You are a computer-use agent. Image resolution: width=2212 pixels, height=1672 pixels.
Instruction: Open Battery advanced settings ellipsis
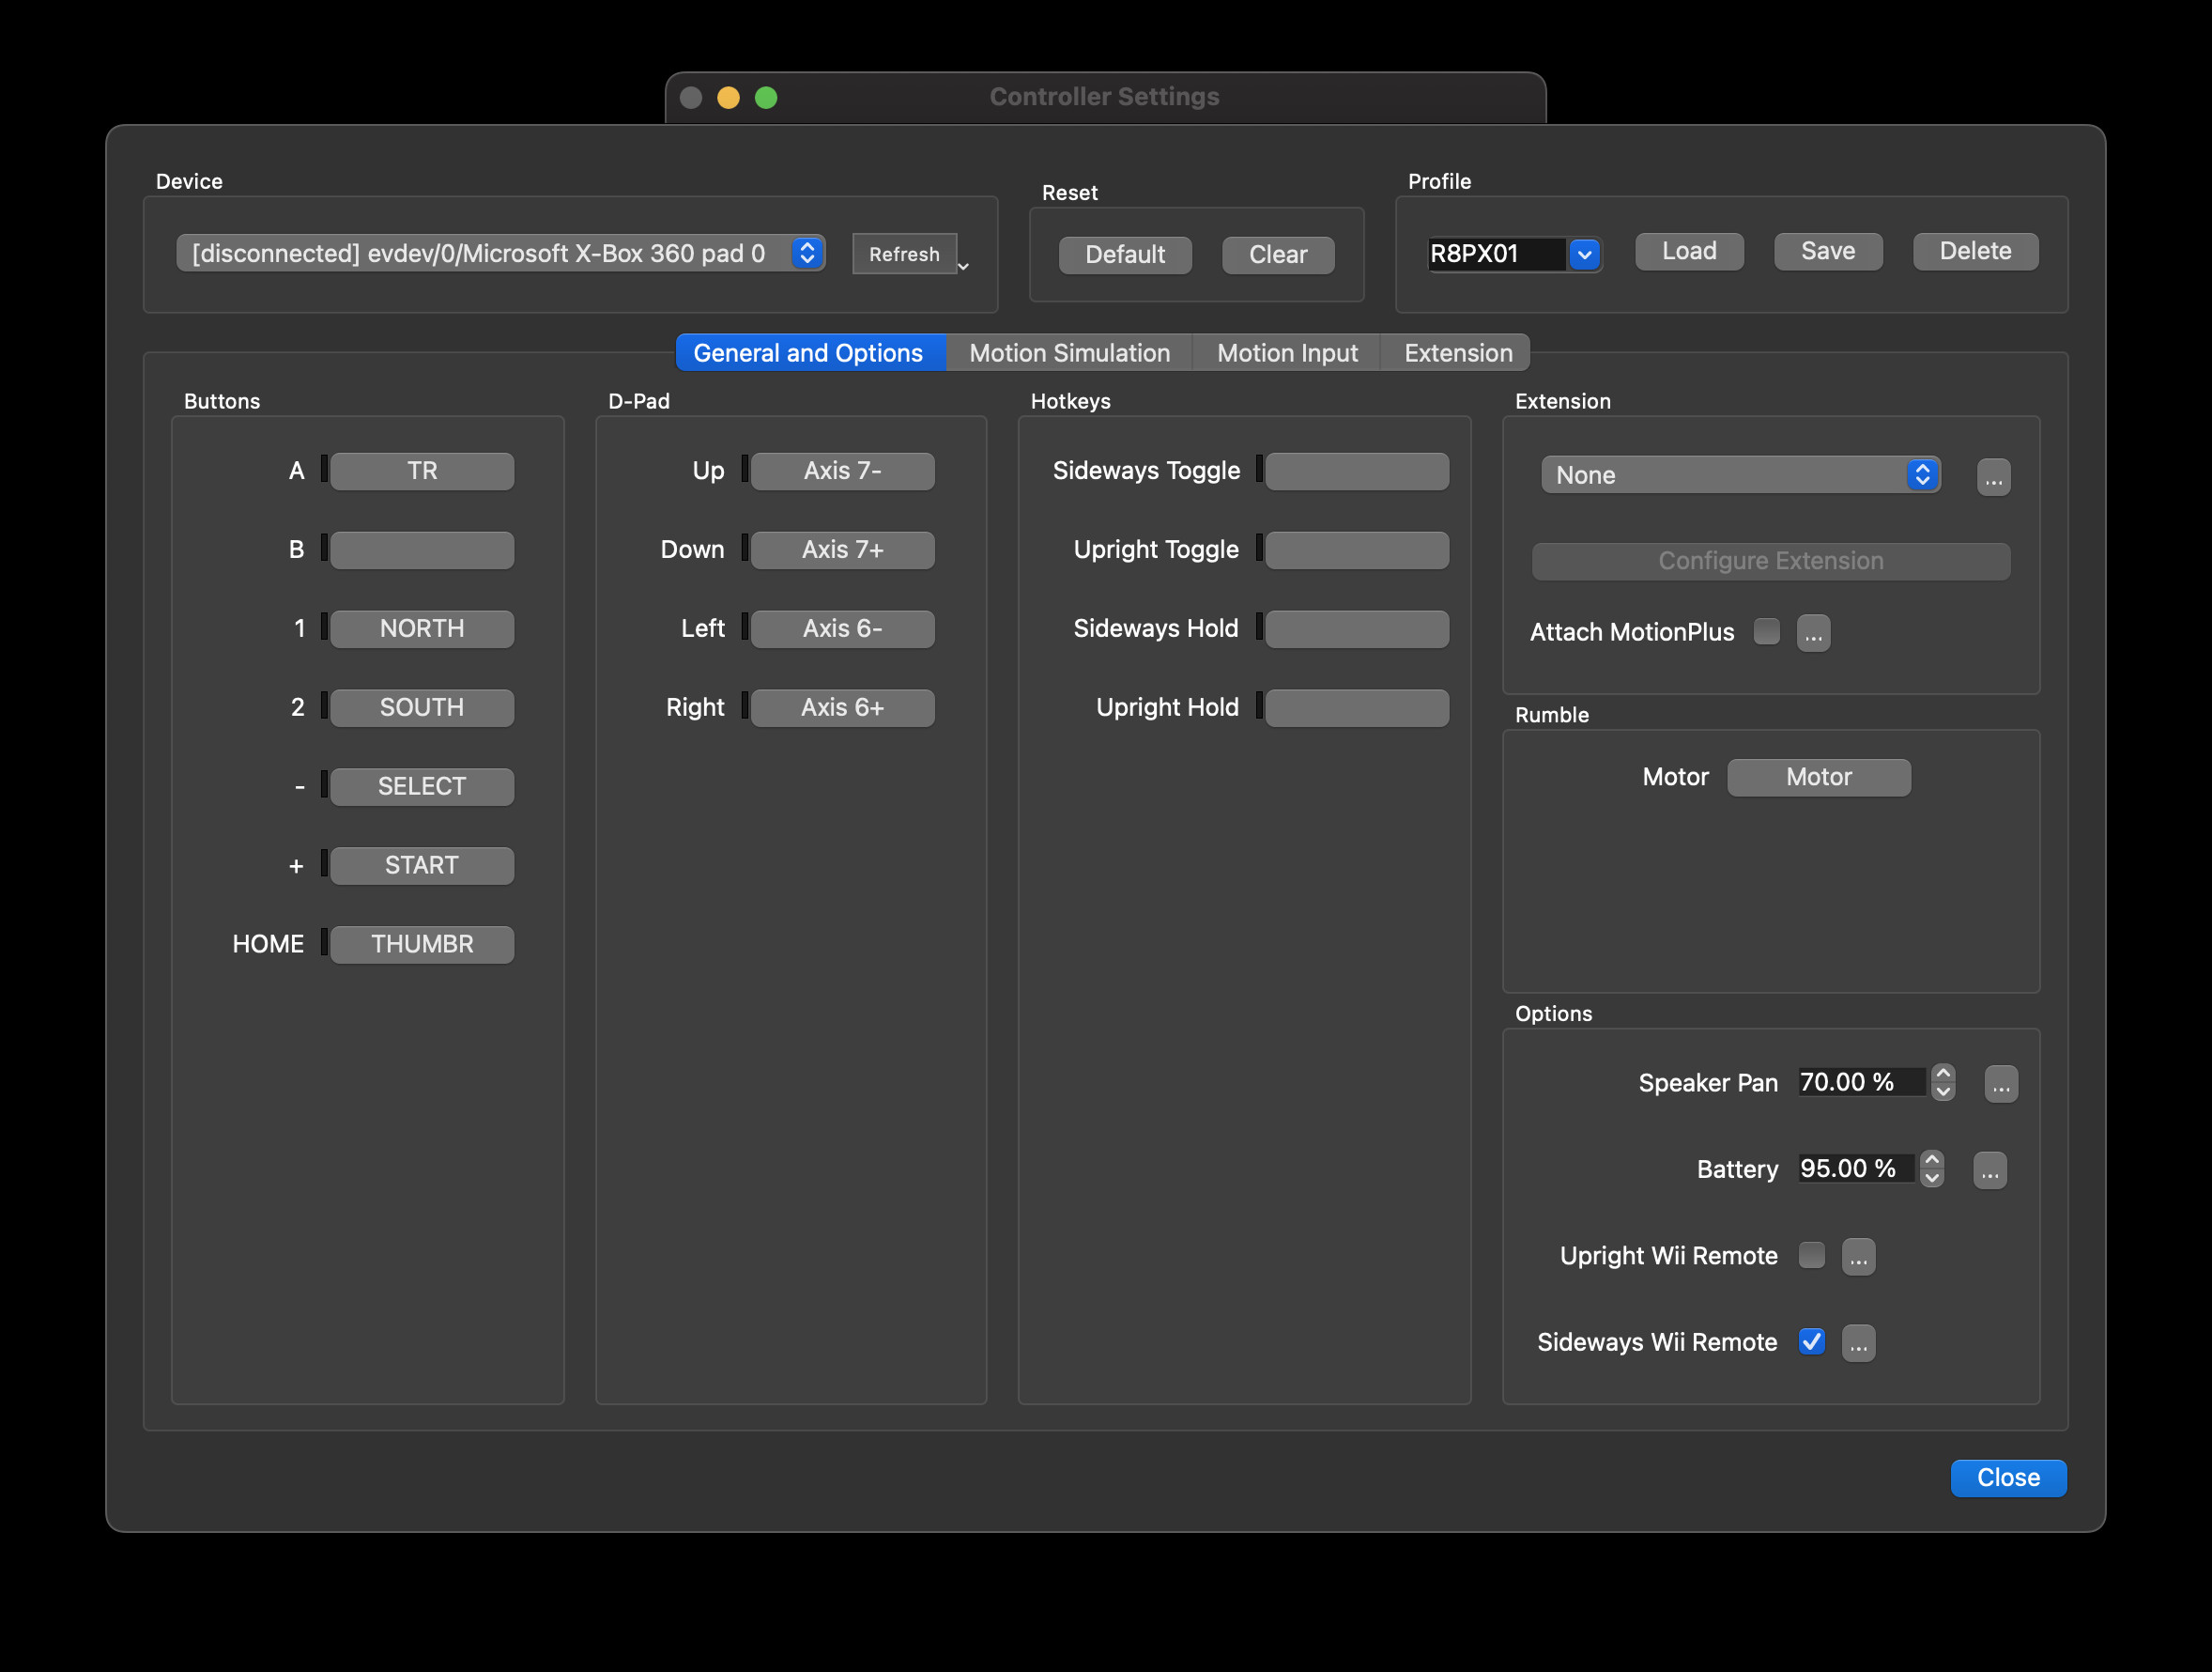1989,1169
